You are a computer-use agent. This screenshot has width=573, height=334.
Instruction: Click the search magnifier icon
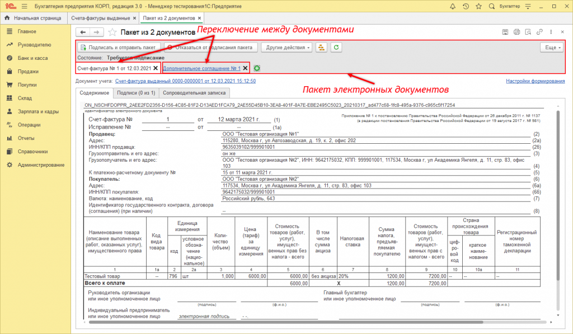click(492, 6)
